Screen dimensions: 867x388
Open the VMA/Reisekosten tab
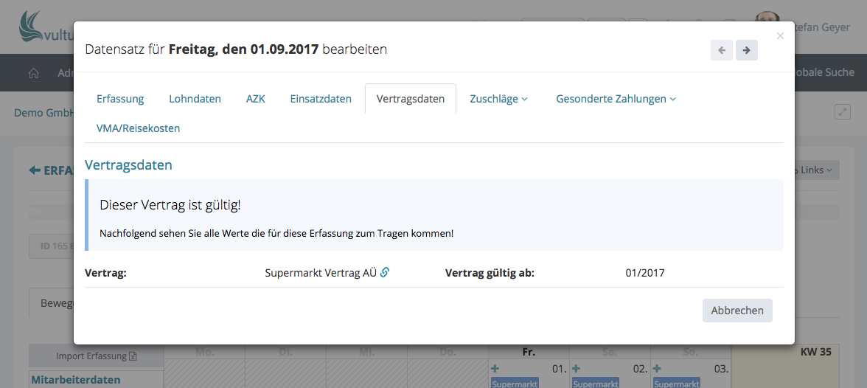coord(138,128)
